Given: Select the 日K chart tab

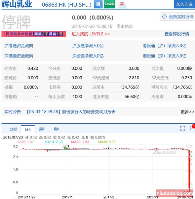Looking at the screenshot, I should [28, 129].
